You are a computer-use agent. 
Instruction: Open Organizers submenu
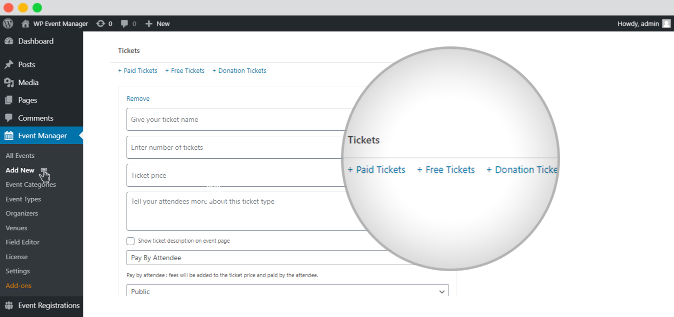22,213
